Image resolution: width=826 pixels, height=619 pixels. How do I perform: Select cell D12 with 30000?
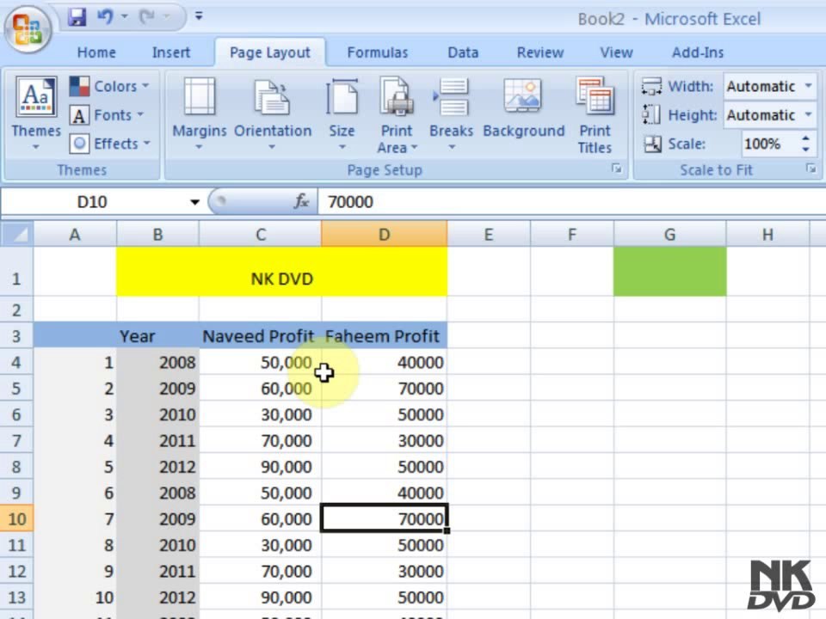click(x=384, y=571)
